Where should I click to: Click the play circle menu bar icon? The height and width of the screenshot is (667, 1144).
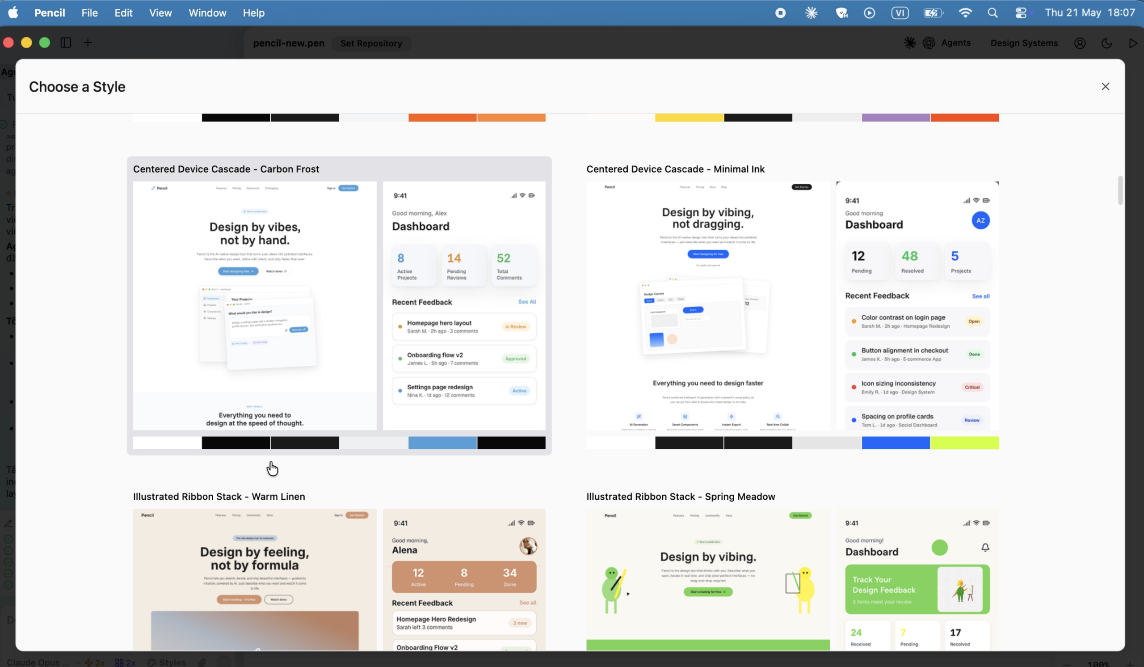(x=869, y=13)
